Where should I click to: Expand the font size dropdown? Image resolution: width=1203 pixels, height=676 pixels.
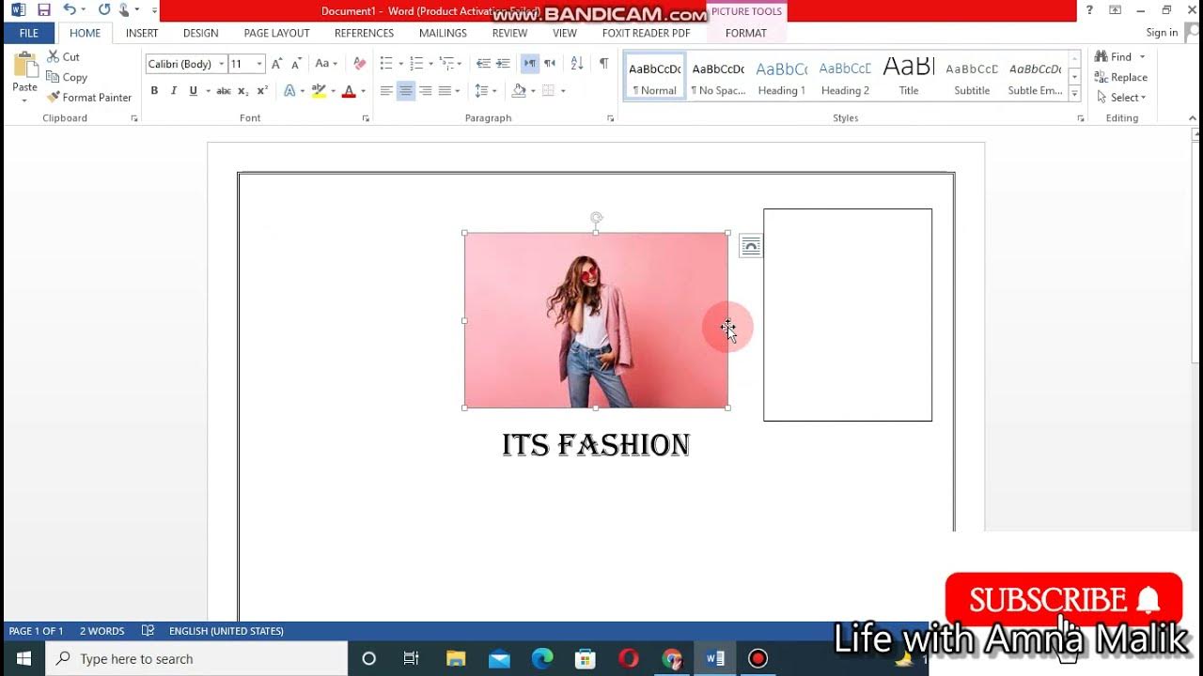tap(259, 64)
